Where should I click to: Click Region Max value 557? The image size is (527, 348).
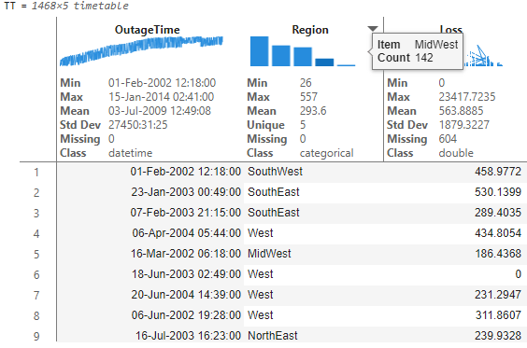click(x=308, y=97)
